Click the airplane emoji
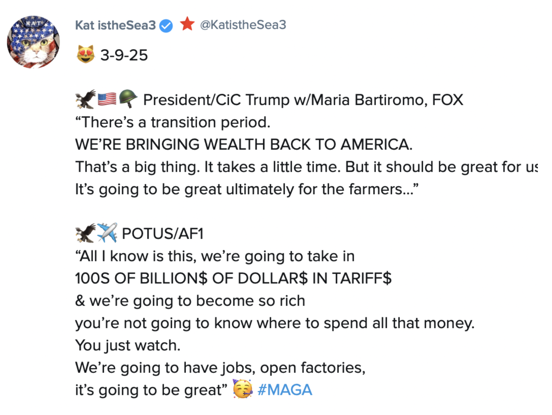Viewport: 552px width, 415px height. [107, 233]
